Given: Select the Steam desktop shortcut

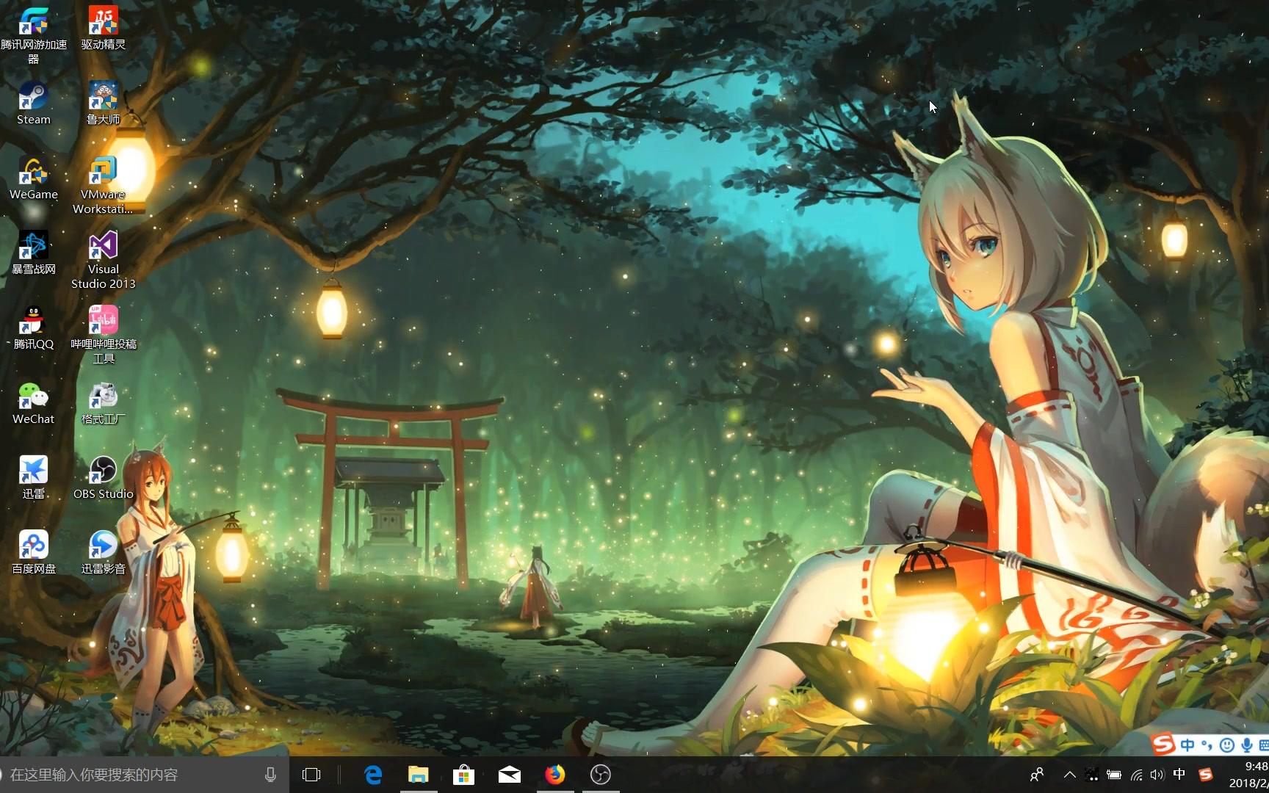Looking at the screenshot, I should (34, 103).
